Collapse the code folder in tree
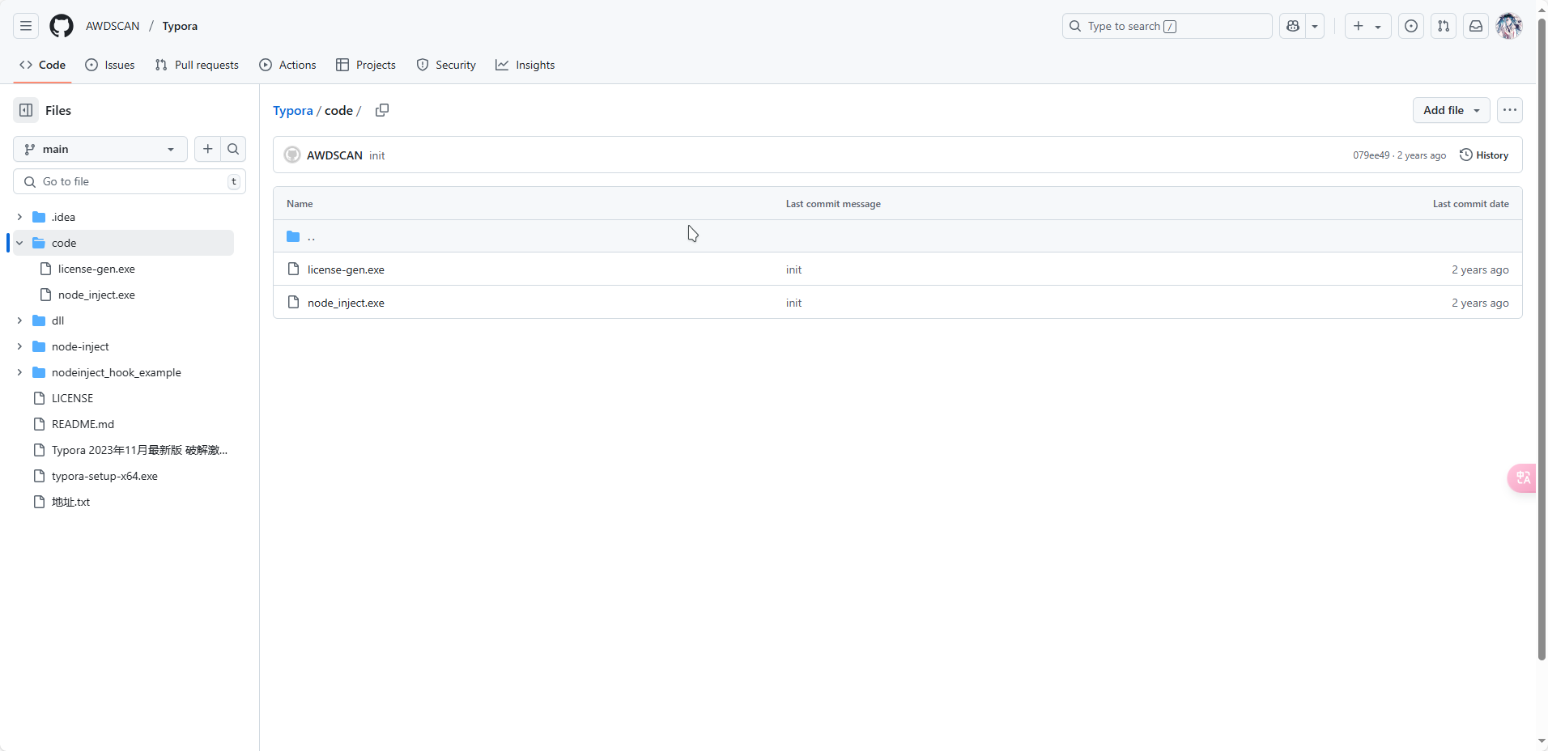This screenshot has height=751, width=1548. point(19,243)
